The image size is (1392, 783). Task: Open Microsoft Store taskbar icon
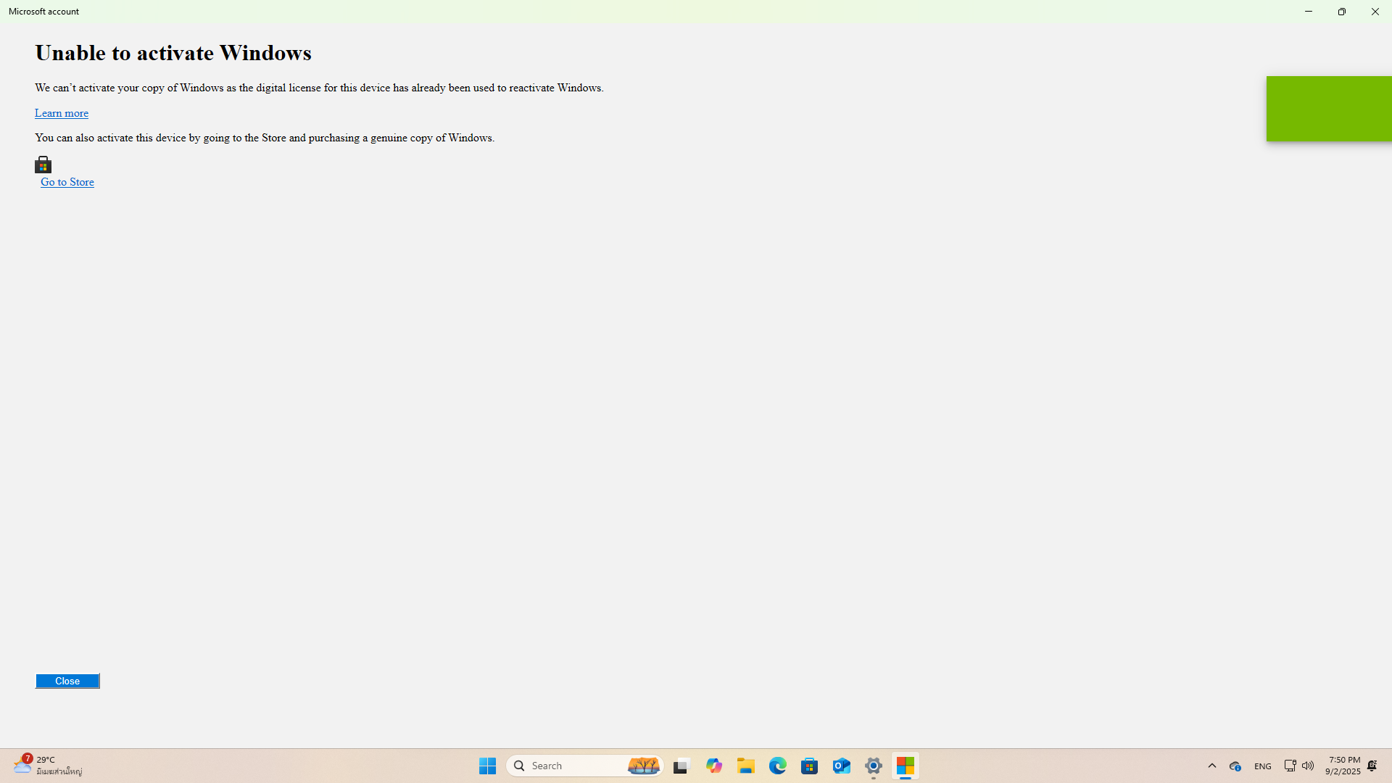(810, 766)
